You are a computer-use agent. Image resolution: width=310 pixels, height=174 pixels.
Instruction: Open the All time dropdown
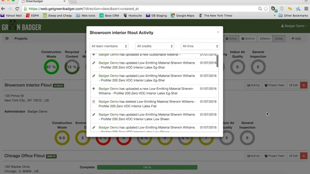pos(200,46)
